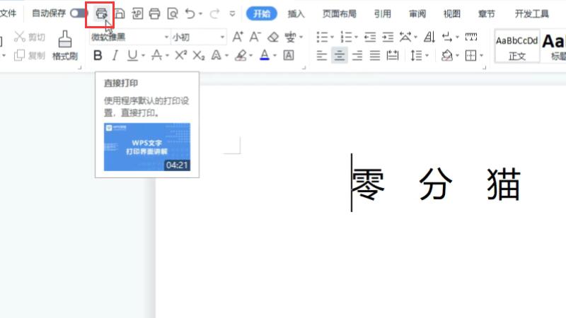This screenshot has height=318, width=566.
Task: Toggle italic formatting
Action: coord(115,55)
